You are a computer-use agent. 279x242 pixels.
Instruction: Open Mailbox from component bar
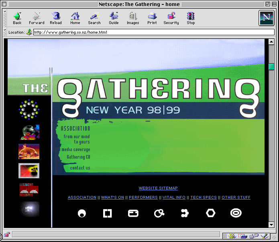point(243,236)
